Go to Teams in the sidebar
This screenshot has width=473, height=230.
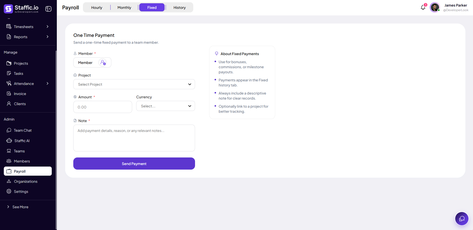coord(28,151)
